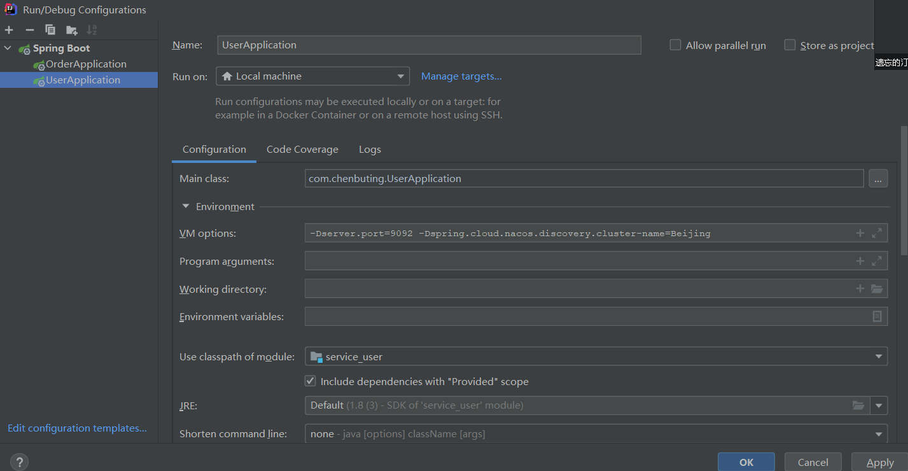The height and width of the screenshot is (471, 908).
Task: Create new folder for configurations
Action: (71, 30)
